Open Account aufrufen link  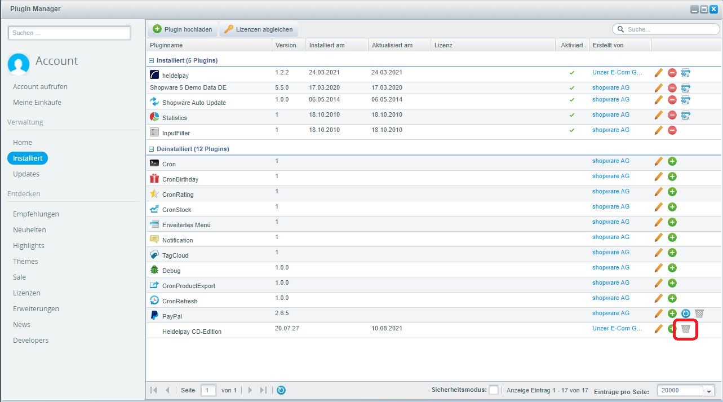tap(40, 87)
